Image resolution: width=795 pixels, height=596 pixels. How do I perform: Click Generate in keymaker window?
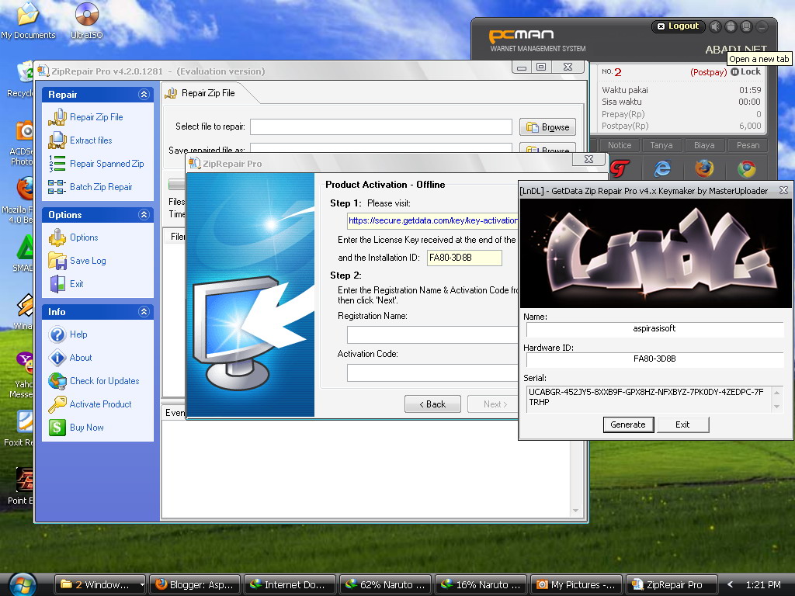pos(628,424)
